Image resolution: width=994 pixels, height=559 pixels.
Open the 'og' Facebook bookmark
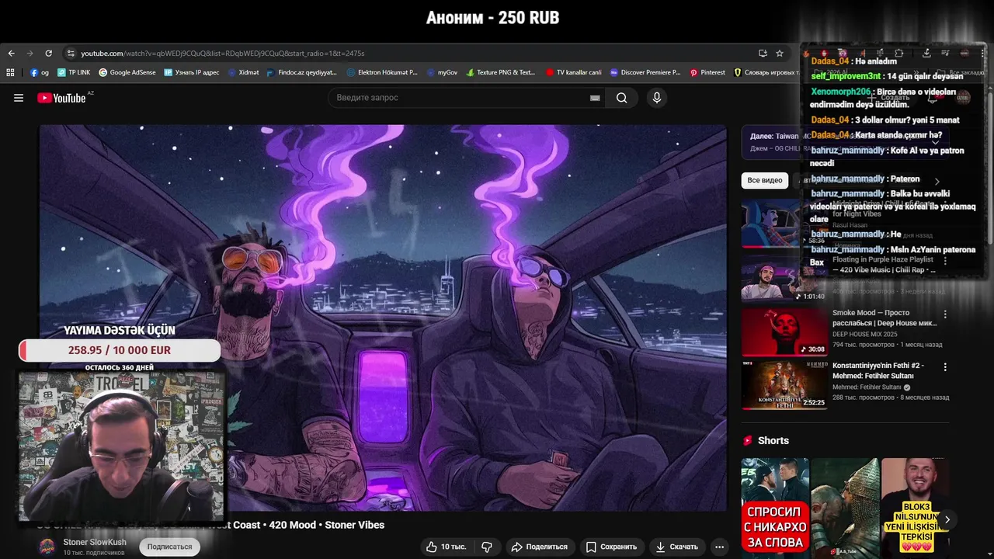pos(40,72)
